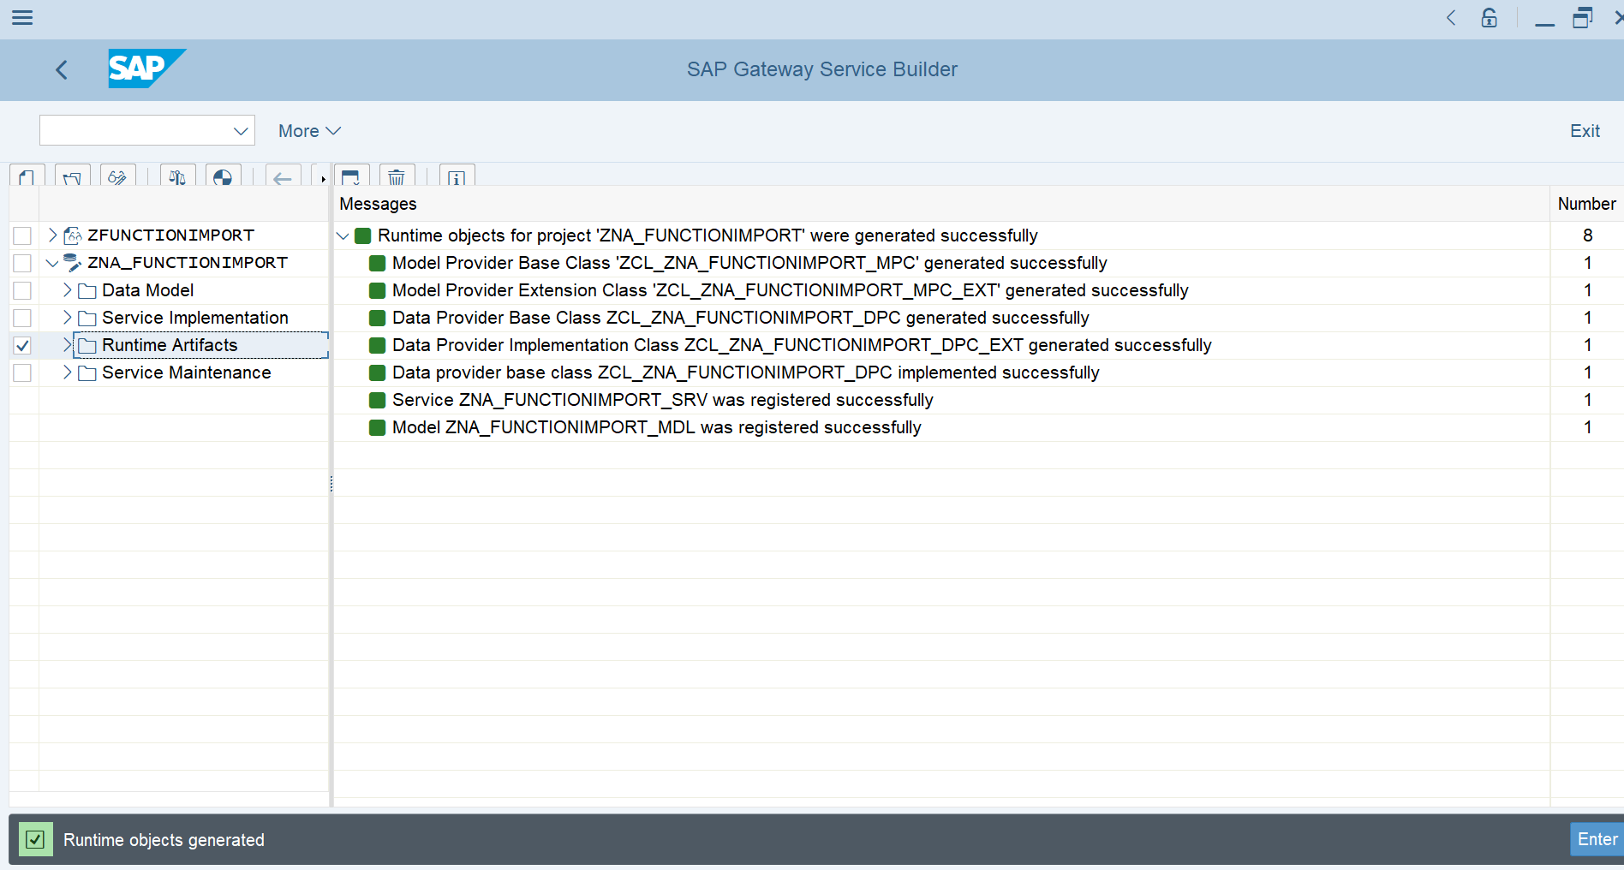The width and height of the screenshot is (1624, 870).
Task: Delete selection using the trash icon
Action: click(397, 177)
